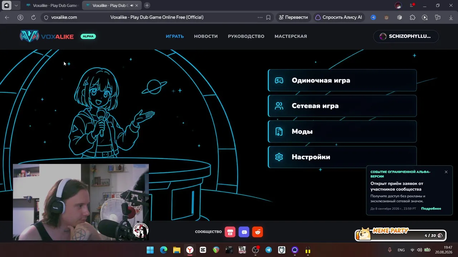This screenshot has width=458, height=257.
Task: Close the active Voxalike tab
Action: tap(137, 5)
